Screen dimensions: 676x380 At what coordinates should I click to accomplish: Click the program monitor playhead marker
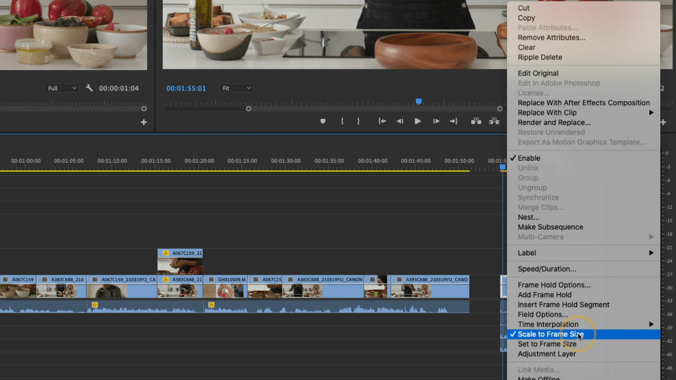419,102
